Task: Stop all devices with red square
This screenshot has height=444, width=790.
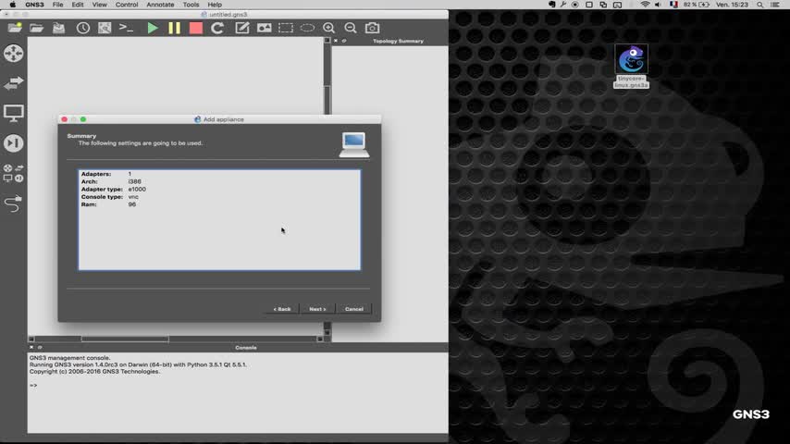Action: pos(196,28)
